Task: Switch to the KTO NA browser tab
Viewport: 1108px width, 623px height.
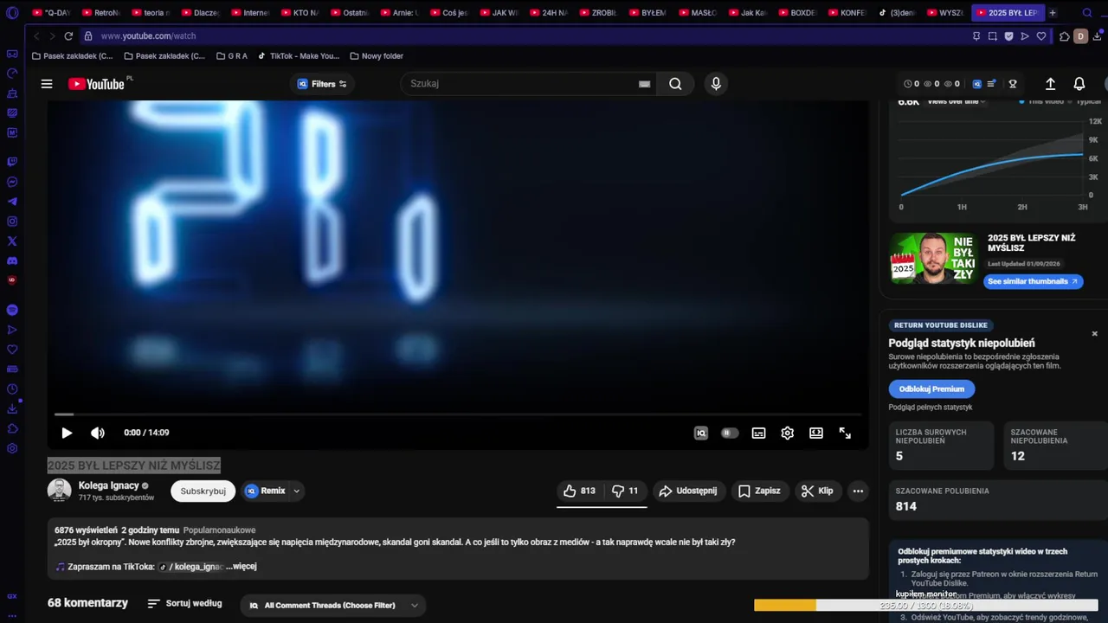Action: pos(300,13)
